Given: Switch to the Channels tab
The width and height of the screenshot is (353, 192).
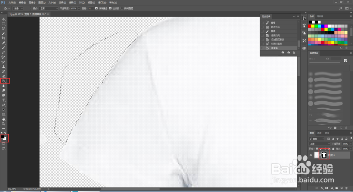Looking at the screenshot, I should click(x=319, y=133).
